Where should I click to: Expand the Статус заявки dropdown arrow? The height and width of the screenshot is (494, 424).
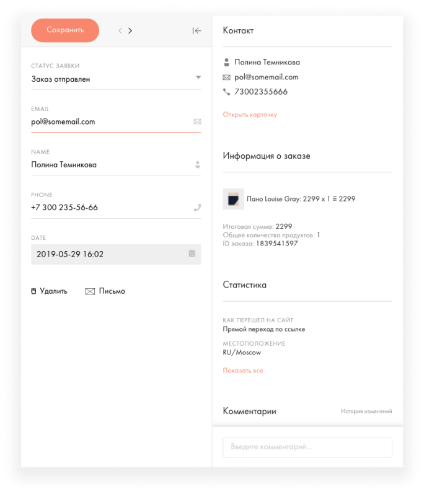click(x=198, y=77)
